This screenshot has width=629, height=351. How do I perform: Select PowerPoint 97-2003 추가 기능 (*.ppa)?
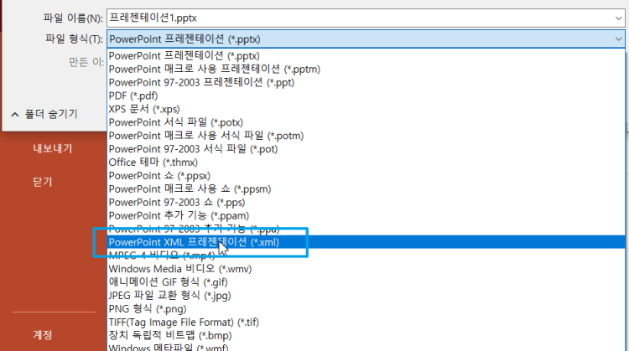coord(366,229)
